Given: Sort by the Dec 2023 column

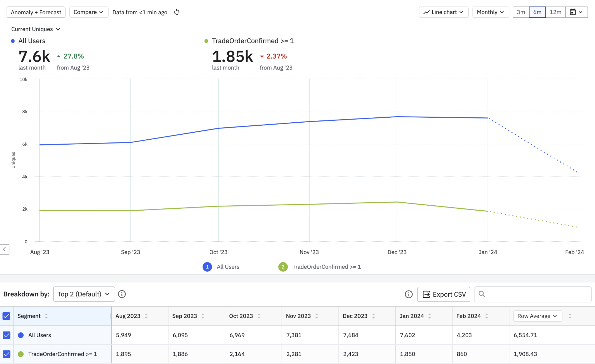Looking at the screenshot, I should [x=373, y=316].
